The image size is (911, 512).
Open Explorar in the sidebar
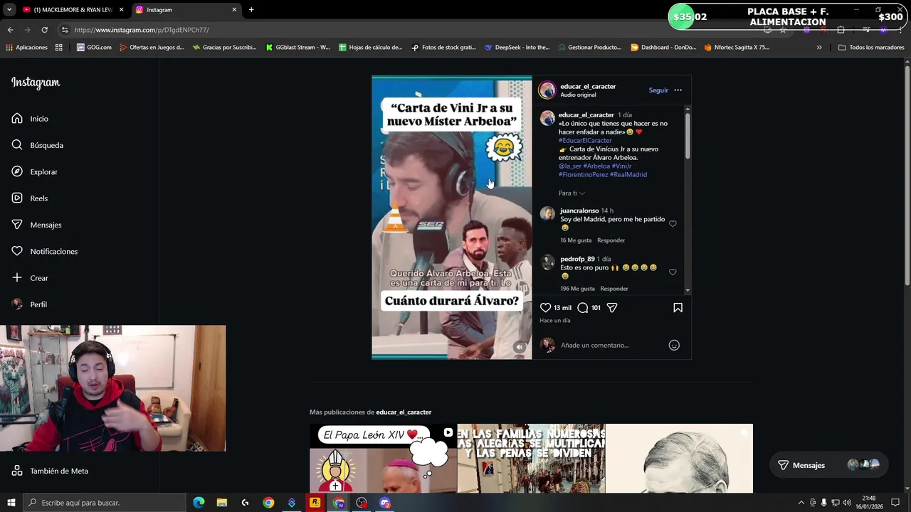coord(34,172)
